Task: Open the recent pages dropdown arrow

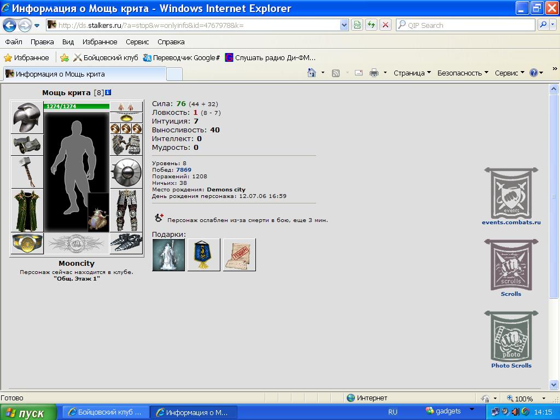Action: point(37,25)
